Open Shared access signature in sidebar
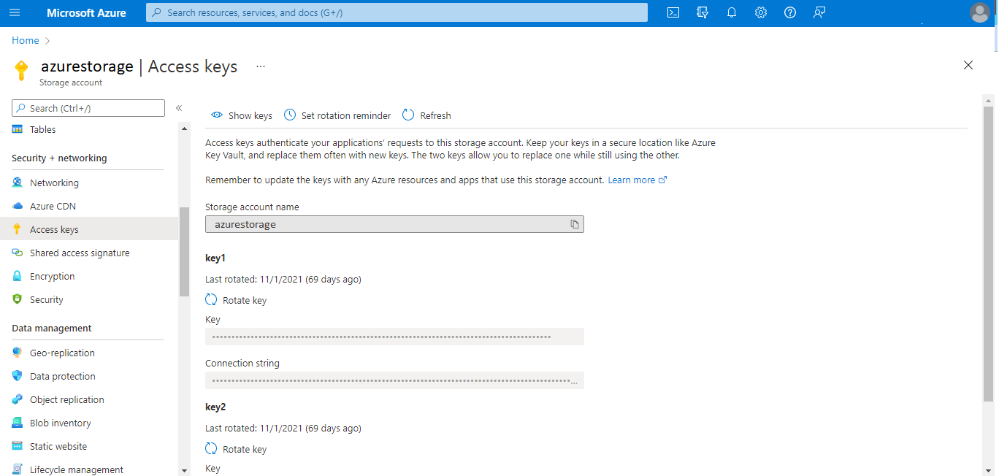Viewport: 999px width, 476px height. click(x=80, y=253)
